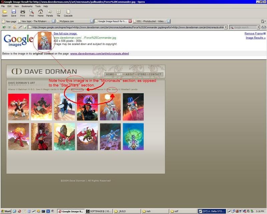The height and width of the screenshot is (214, 267).
Task: Open the File menu
Action: 3,6
